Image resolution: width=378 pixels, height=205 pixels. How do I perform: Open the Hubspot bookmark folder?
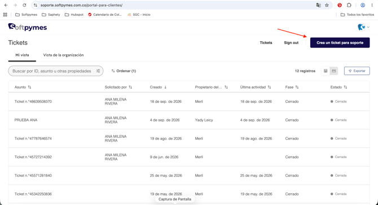(74, 15)
